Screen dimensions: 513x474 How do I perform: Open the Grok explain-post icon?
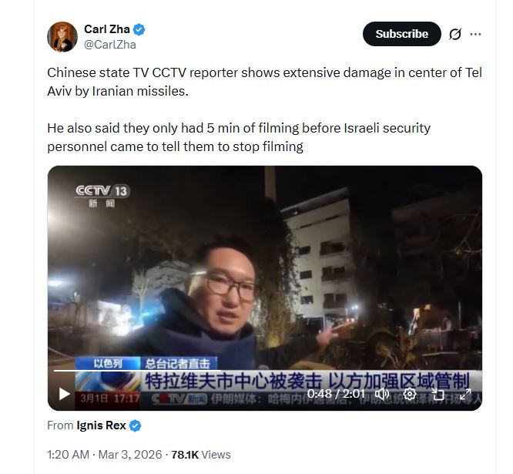(x=455, y=34)
